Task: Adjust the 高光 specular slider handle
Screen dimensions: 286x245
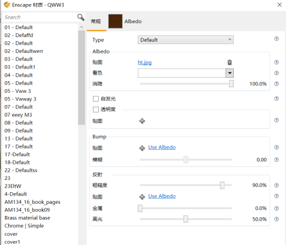Action: coord(185,219)
